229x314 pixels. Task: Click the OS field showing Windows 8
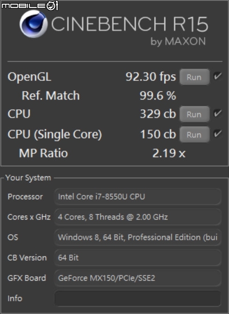pos(138,238)
